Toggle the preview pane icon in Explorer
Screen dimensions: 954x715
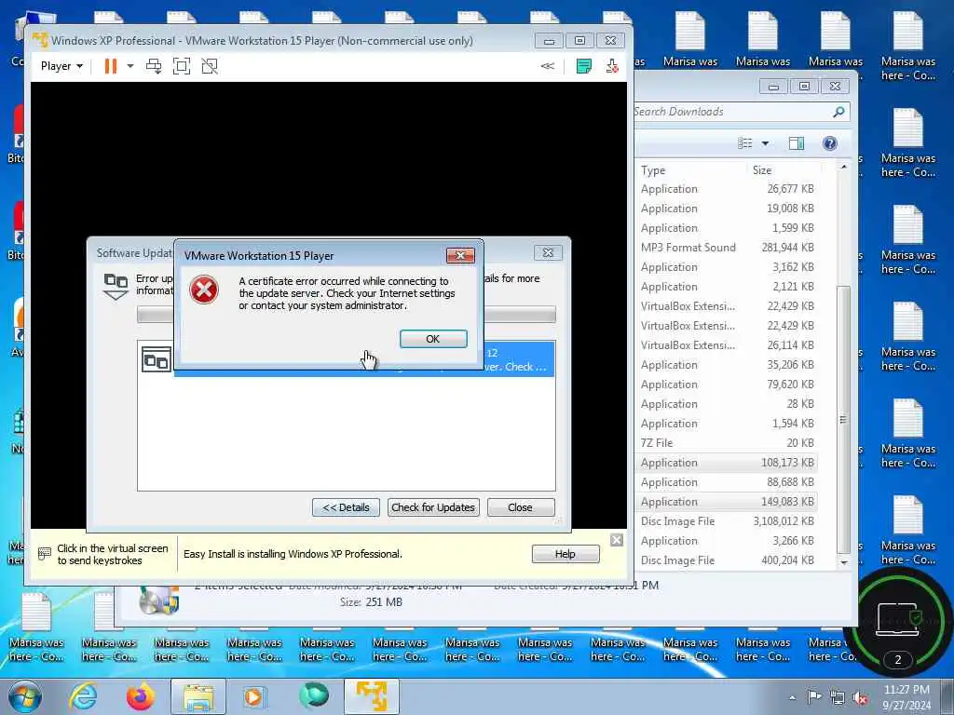[x=796, y=142]
